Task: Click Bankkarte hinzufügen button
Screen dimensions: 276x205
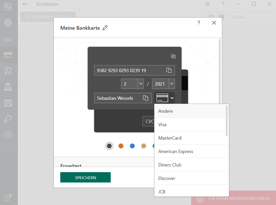Action: click(48, 17)
